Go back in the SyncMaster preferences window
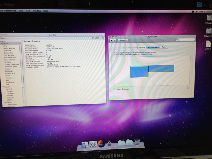The image size is (212, 159). click(x=111, y=40)
